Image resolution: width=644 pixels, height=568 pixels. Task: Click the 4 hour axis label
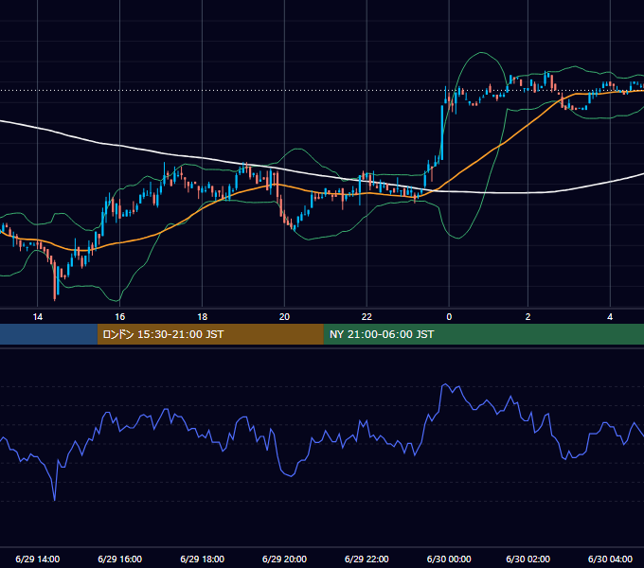coord(610,317)
